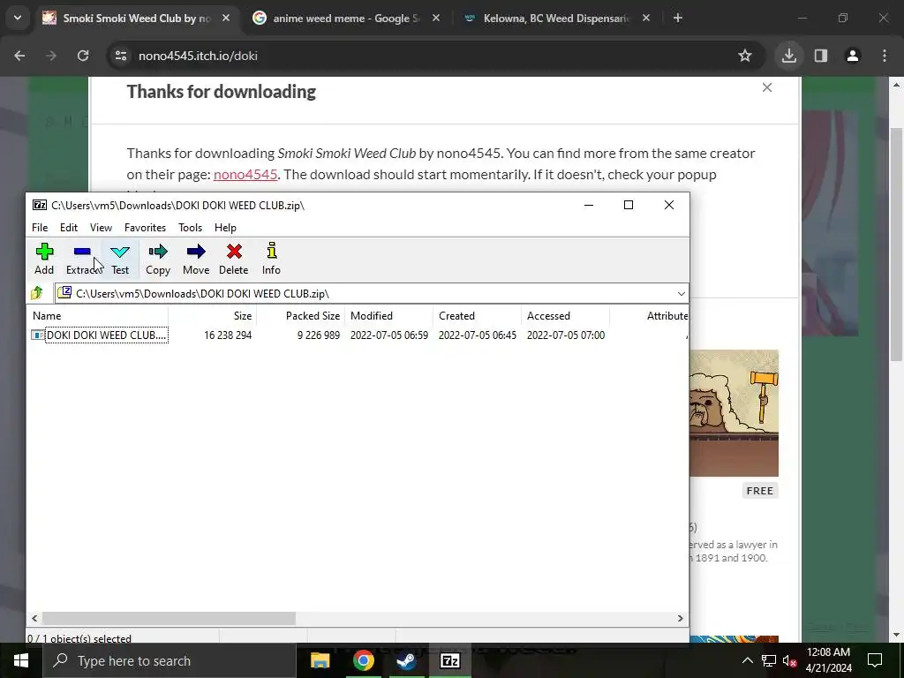This screenshot has width=904, height=678.
Task: Open the Edit menu in 7-Zip
Action: pos(69,227)
